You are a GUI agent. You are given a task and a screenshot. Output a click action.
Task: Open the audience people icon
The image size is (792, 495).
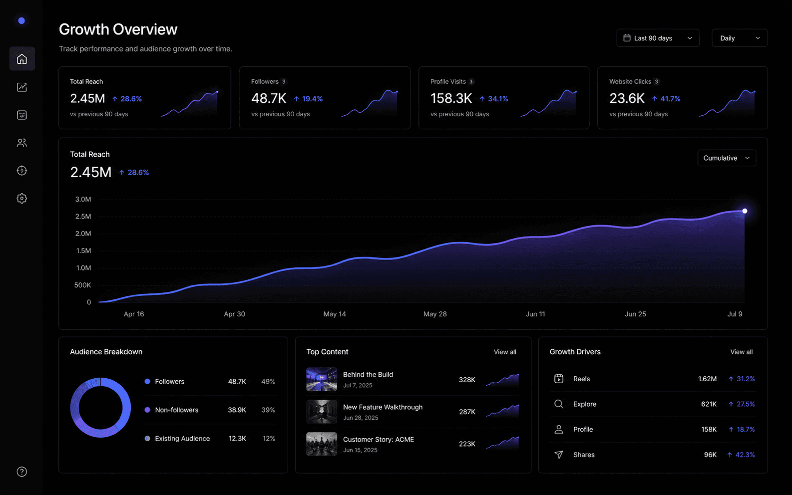[22, 143]
